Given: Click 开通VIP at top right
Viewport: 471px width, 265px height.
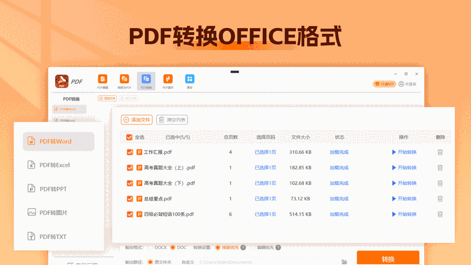Looking at the screenshot, I should tap(384, 84).
